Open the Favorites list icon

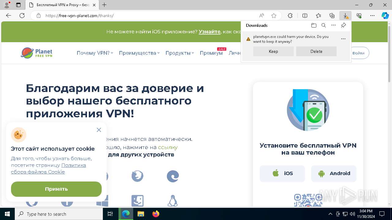coord(318,16)
